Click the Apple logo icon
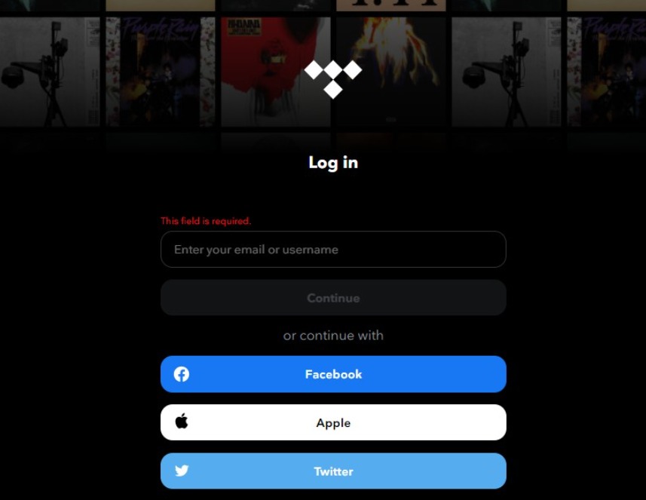Image resolution: width=646 pixels, height=500 pixels. coord(181,422)
